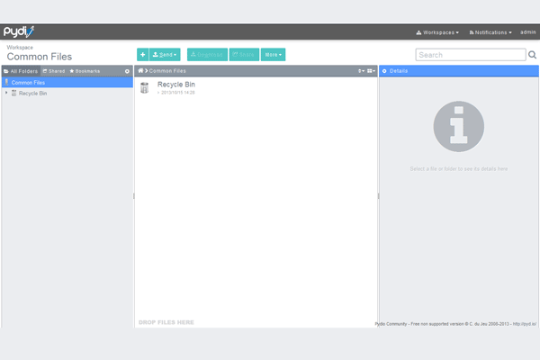Open the Send dropdown button

coord(165,55)
